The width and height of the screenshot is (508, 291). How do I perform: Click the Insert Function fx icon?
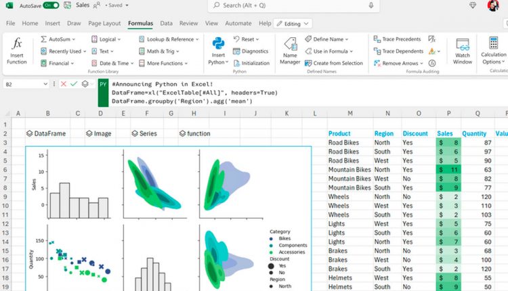[x=16, y=43]
